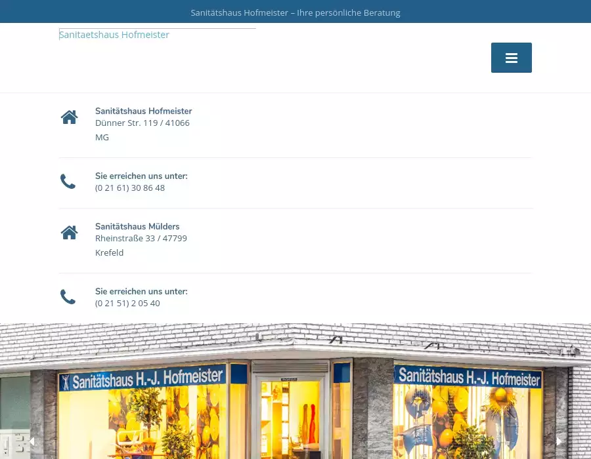Select the 'Sanitätshaus Hofmeister' address heading
This screenshot has height=459, width=591.
click(143, 111)
